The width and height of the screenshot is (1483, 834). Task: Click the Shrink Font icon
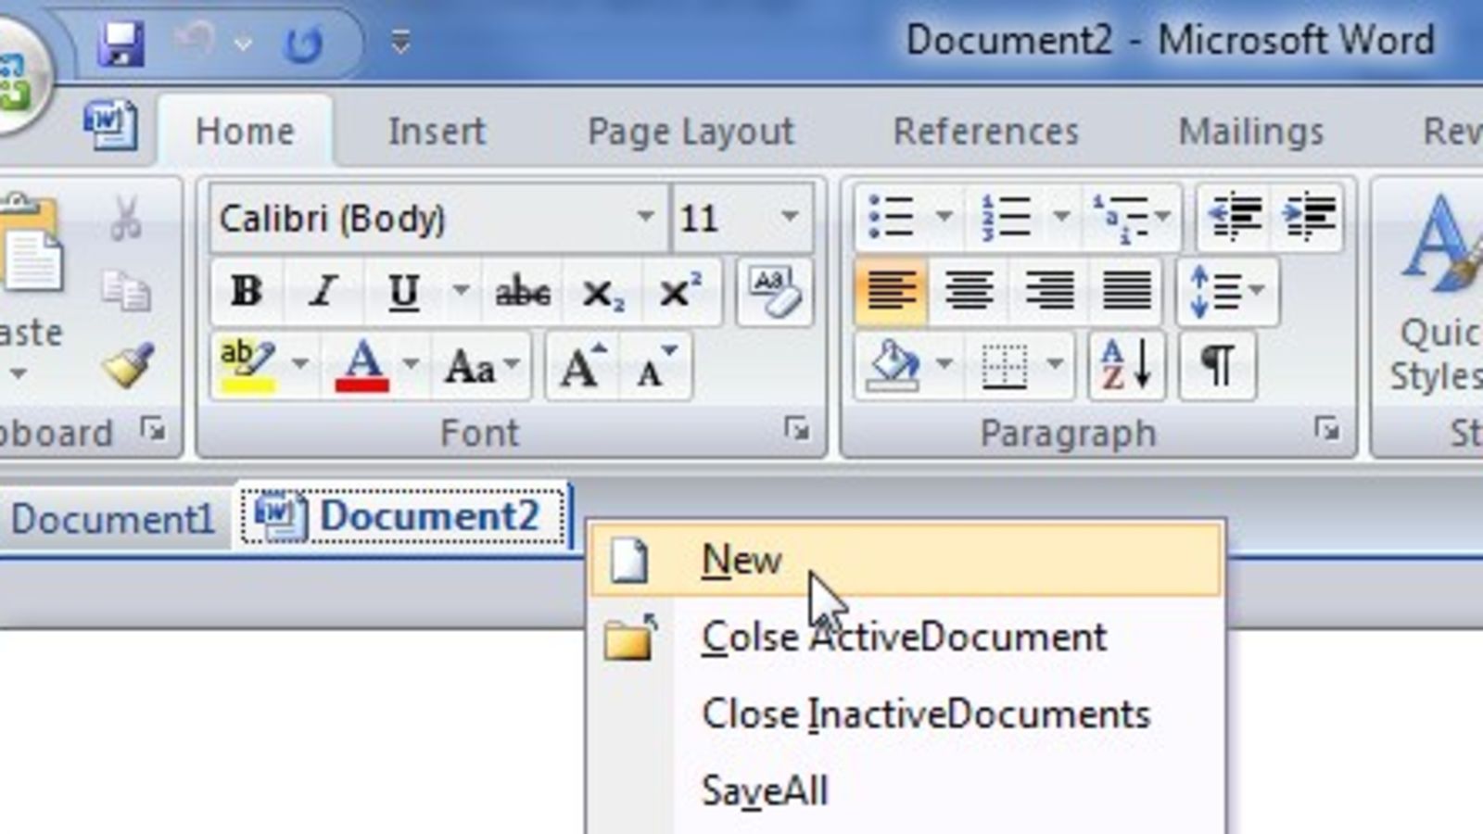pos(656,366)
